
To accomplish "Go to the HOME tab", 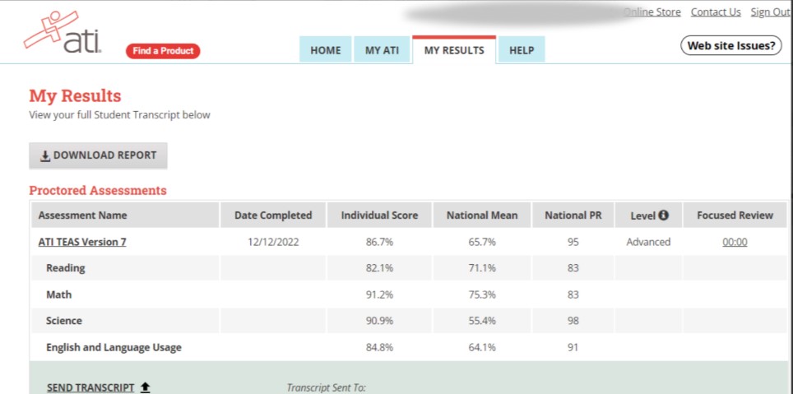I will [x=325, y=50].
